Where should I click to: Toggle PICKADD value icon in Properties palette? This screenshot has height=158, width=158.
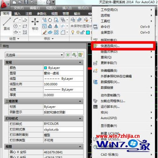[x=68, y=55]
